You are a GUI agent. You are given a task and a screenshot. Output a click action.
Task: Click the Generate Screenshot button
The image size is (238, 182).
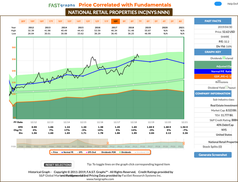click(x=213, y=155)
